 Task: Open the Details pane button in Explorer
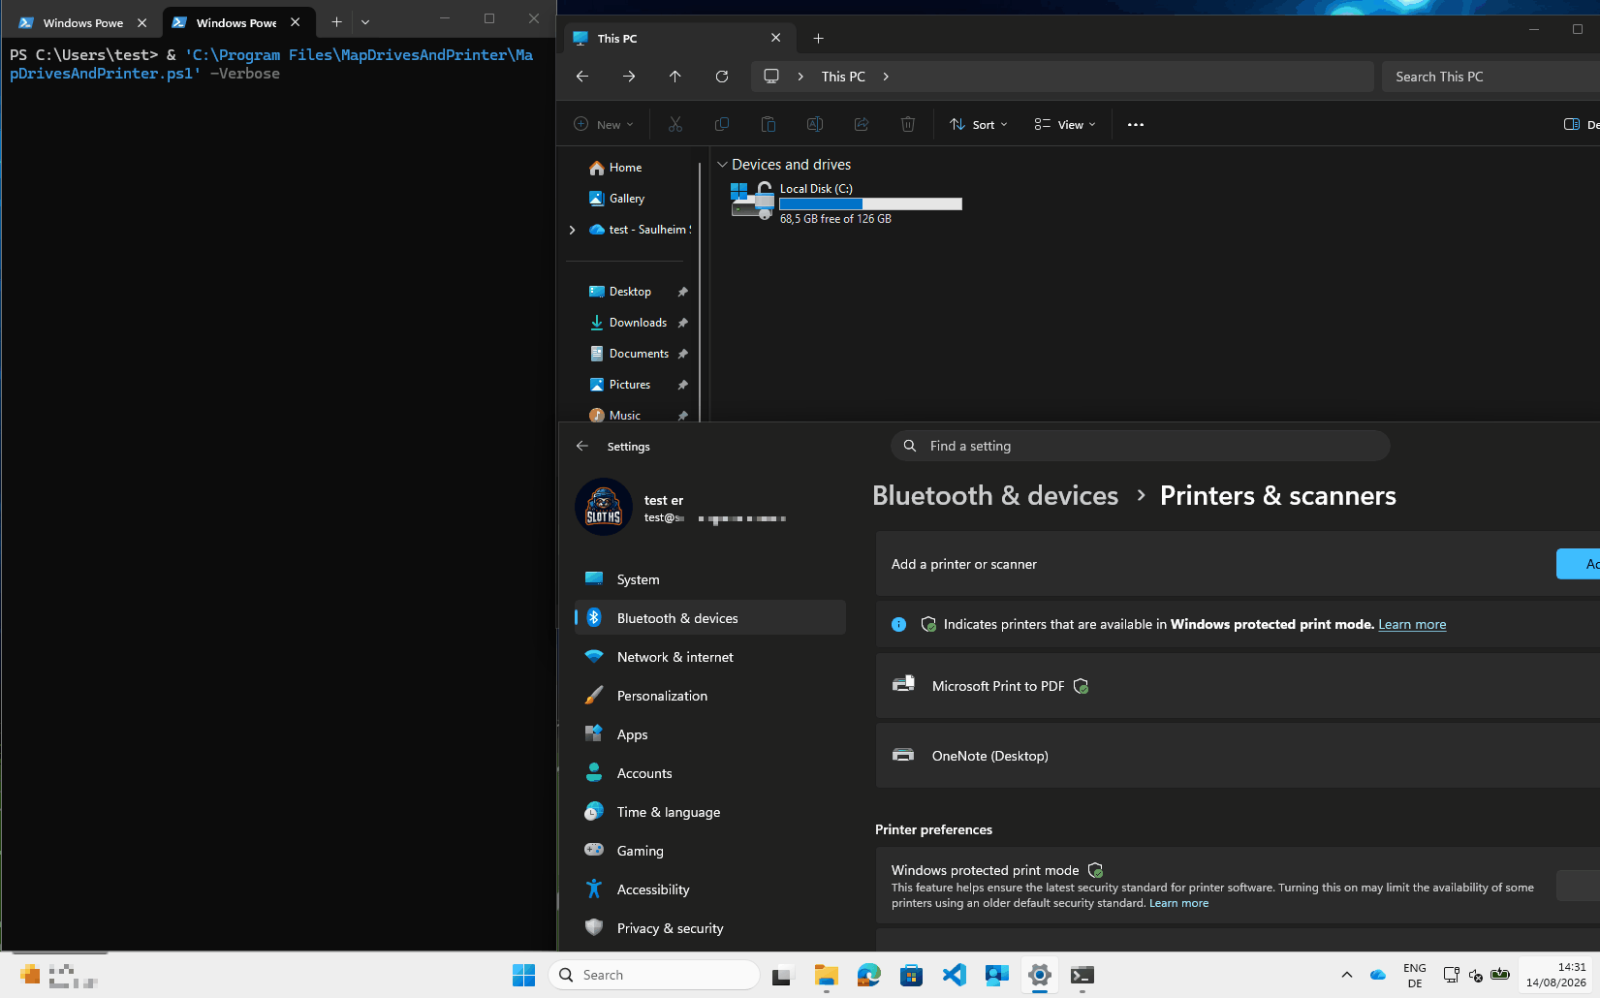(1581, 124)
